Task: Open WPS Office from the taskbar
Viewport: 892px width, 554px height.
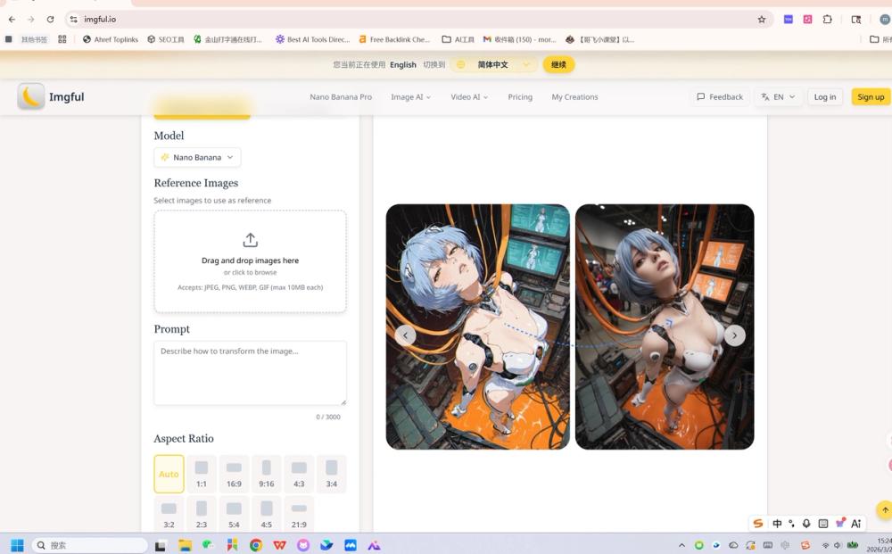Action: click(279, 545)
